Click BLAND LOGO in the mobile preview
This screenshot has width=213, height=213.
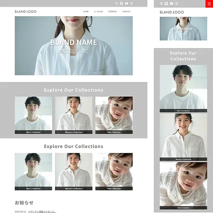point(172,12)
